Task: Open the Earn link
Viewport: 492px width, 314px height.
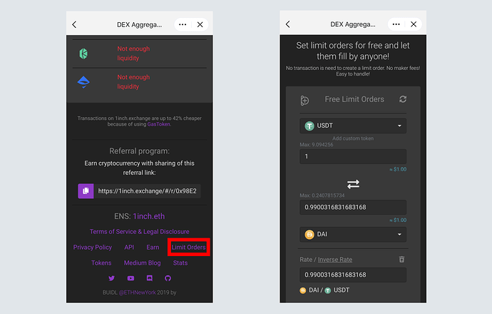Action: 153,247
